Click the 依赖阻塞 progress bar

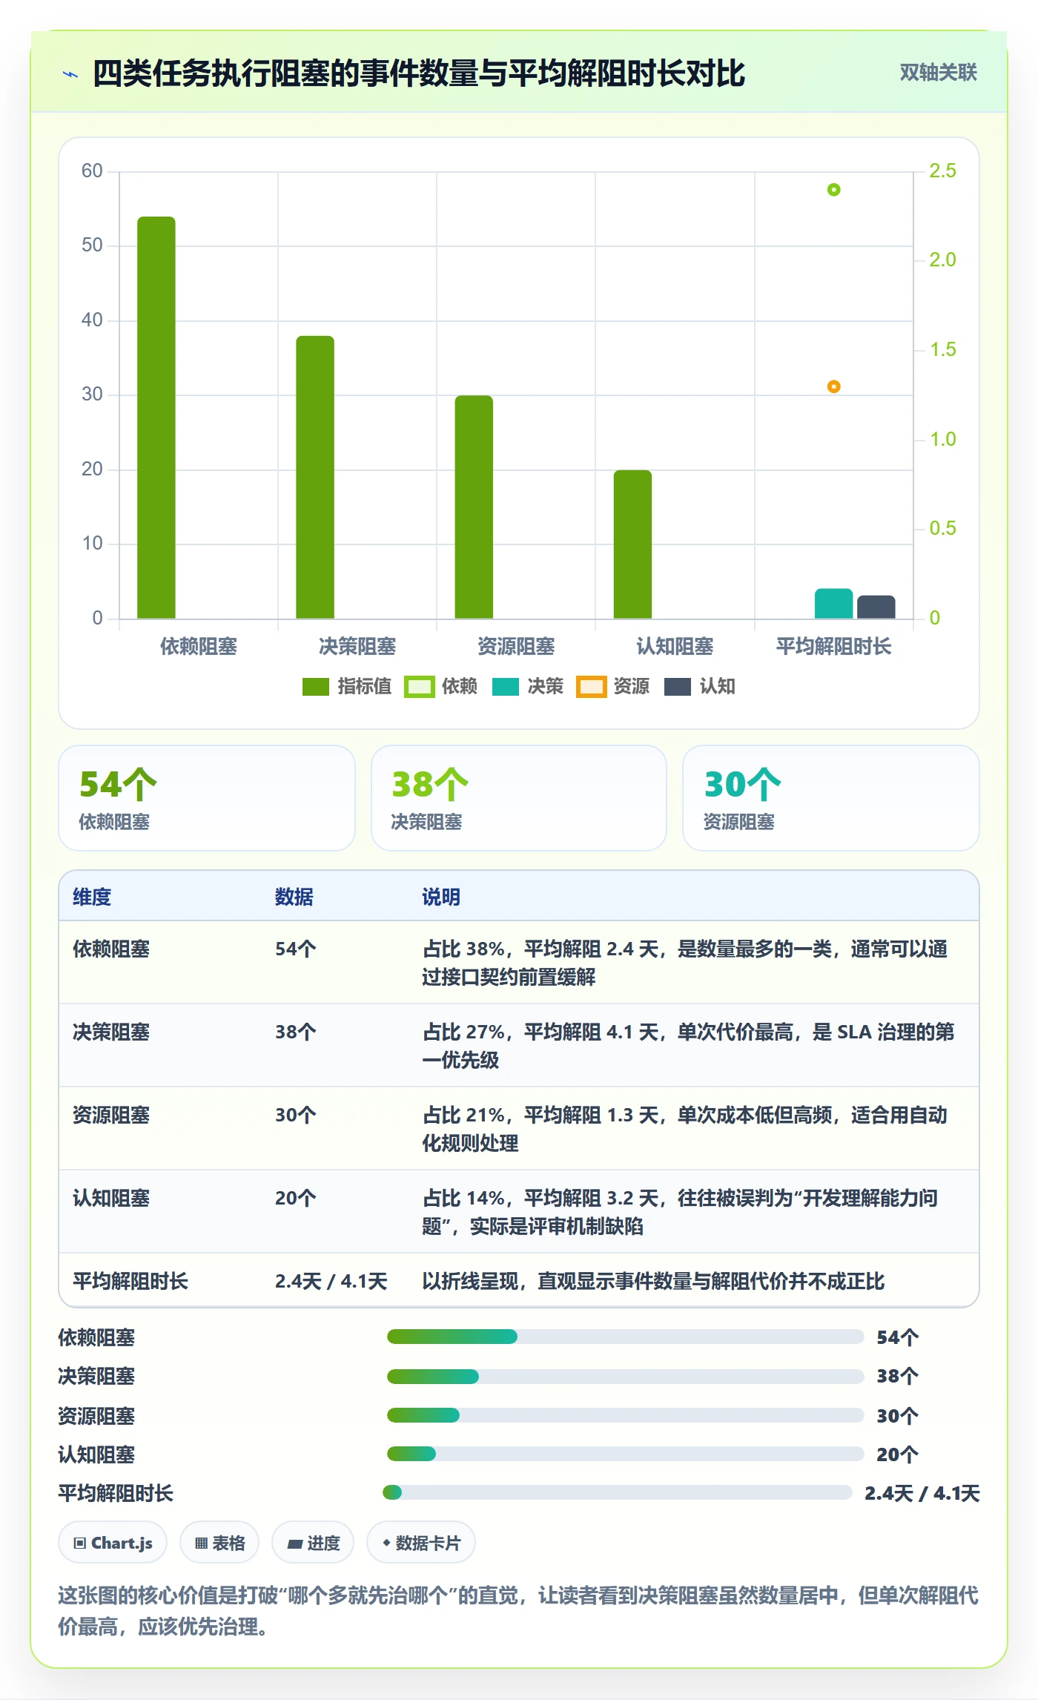pyautogui.click(x=625, y=1337)
